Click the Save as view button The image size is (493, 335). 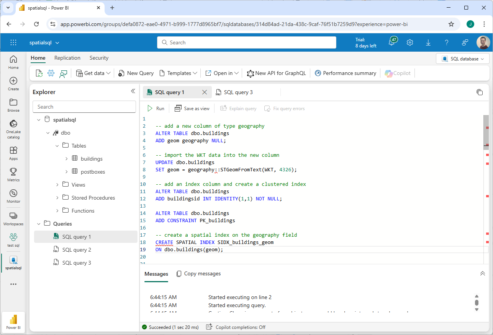point(192,109)
